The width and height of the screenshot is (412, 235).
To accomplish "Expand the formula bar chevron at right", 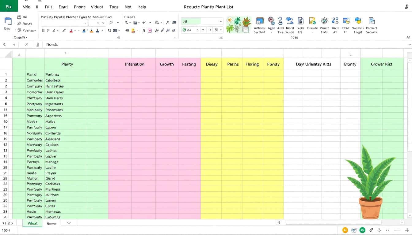I will coord(410,45).
